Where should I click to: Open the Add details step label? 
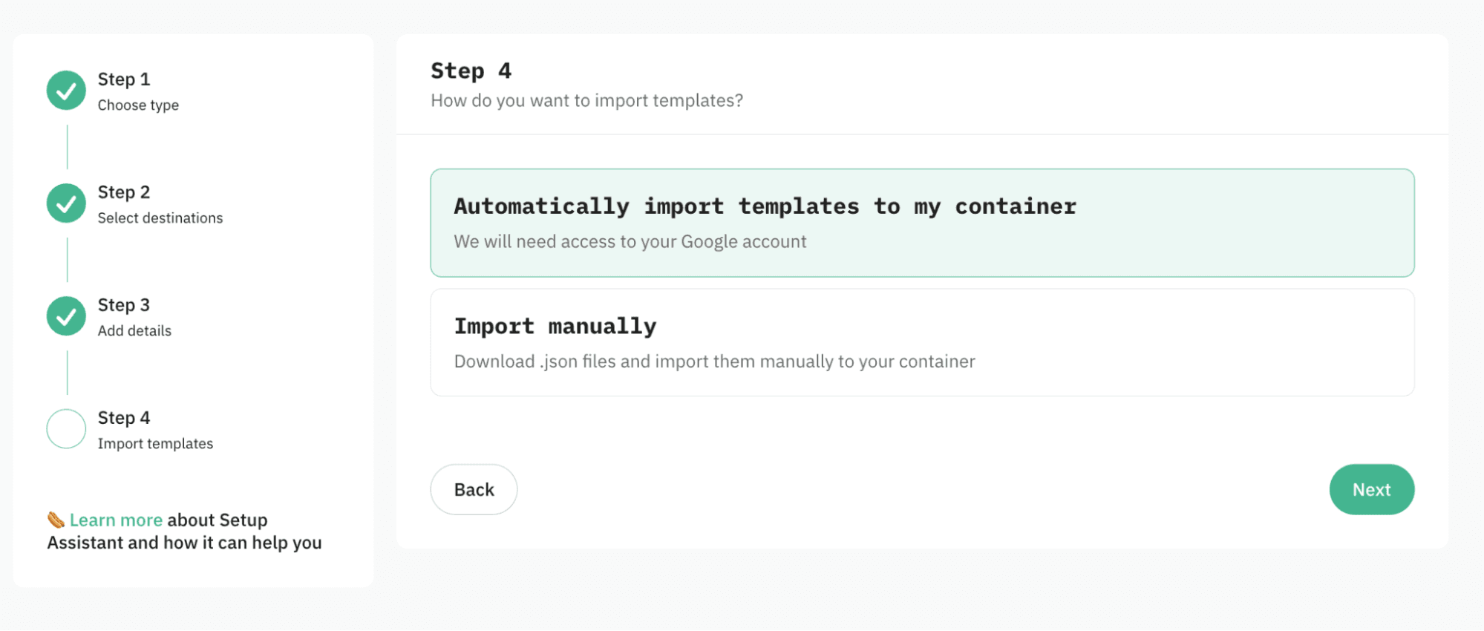134,330
